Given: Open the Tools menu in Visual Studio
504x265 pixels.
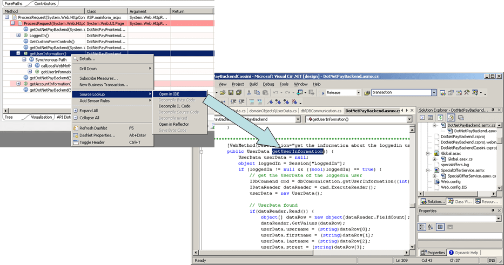Looking at the screenshot, I should [284, 84].
